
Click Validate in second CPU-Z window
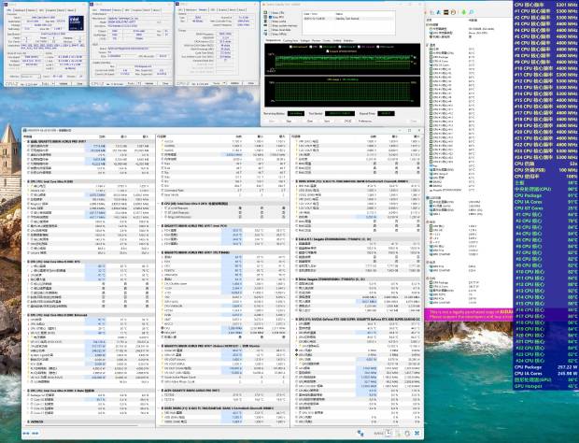(x=148, y=83)
